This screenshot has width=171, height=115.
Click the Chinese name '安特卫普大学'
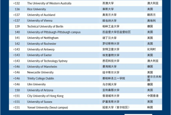[111, 49]
